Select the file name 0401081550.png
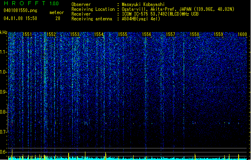This screenshot has width=251, height=160. point(20,10)
